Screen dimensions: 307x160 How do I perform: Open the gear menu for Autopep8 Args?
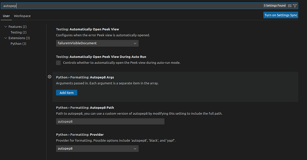[x=50, y=77]
